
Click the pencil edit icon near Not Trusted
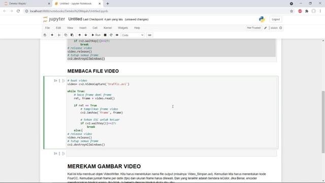(266, 28)
